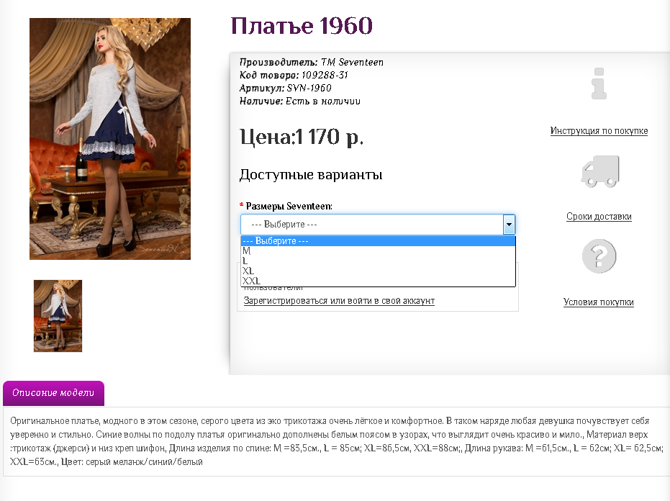Choose size L from the list
Viewport: 670px width, 501px height.
pyautogui.click(x=378, y=261)
